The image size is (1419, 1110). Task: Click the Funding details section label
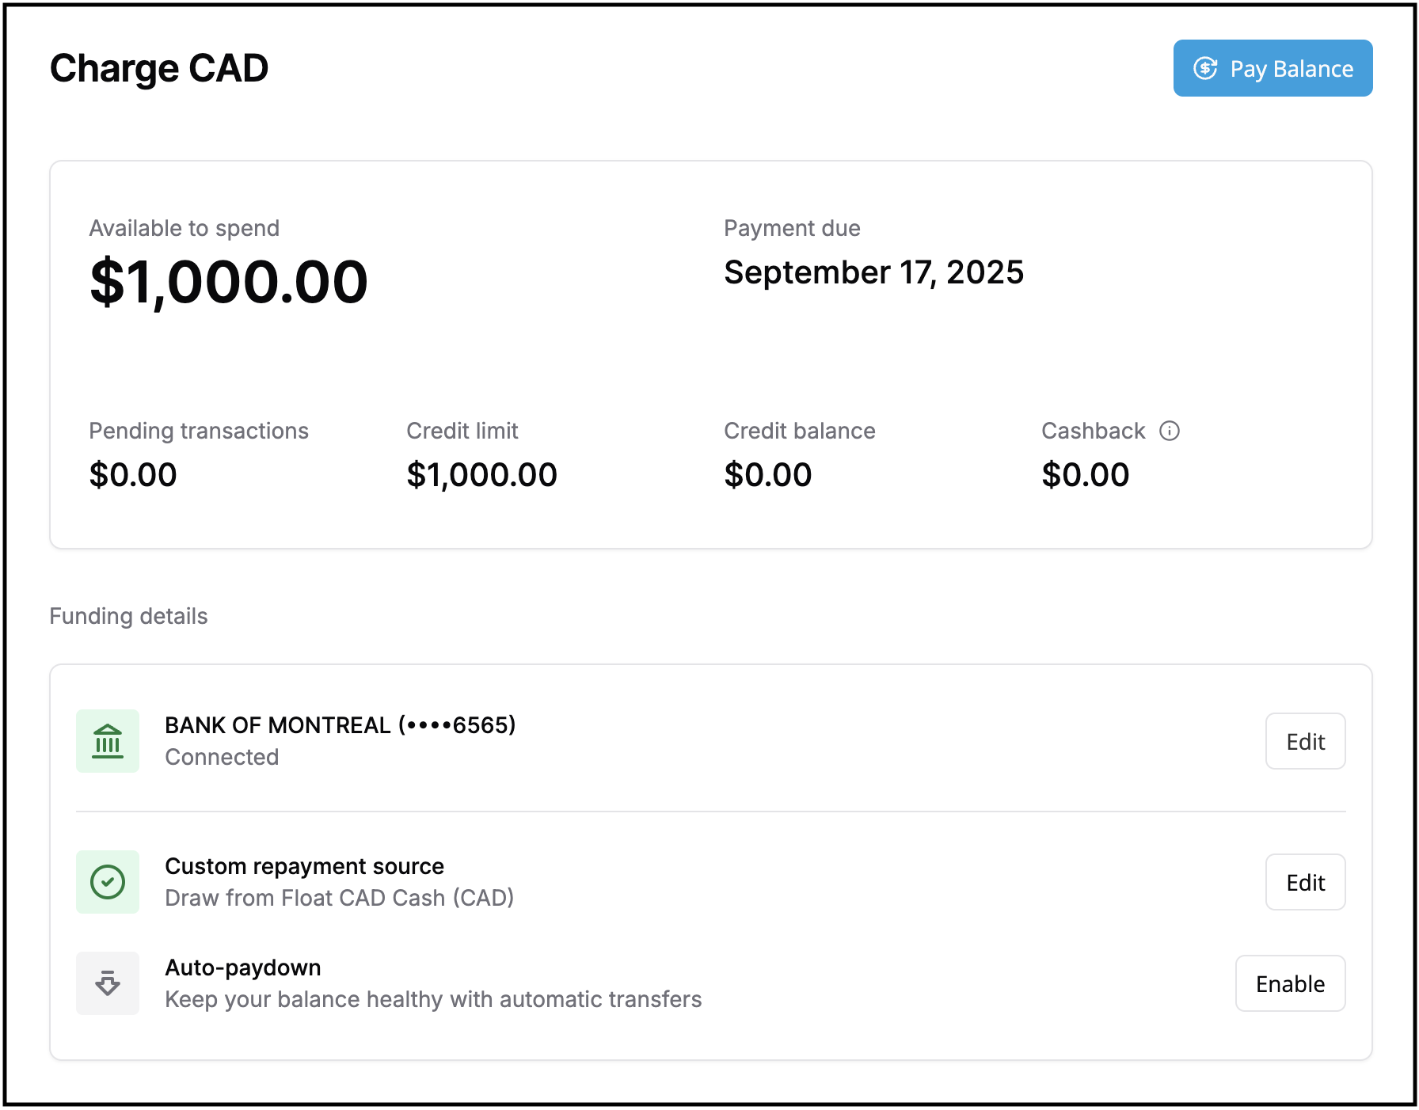(x=128, y=616)
